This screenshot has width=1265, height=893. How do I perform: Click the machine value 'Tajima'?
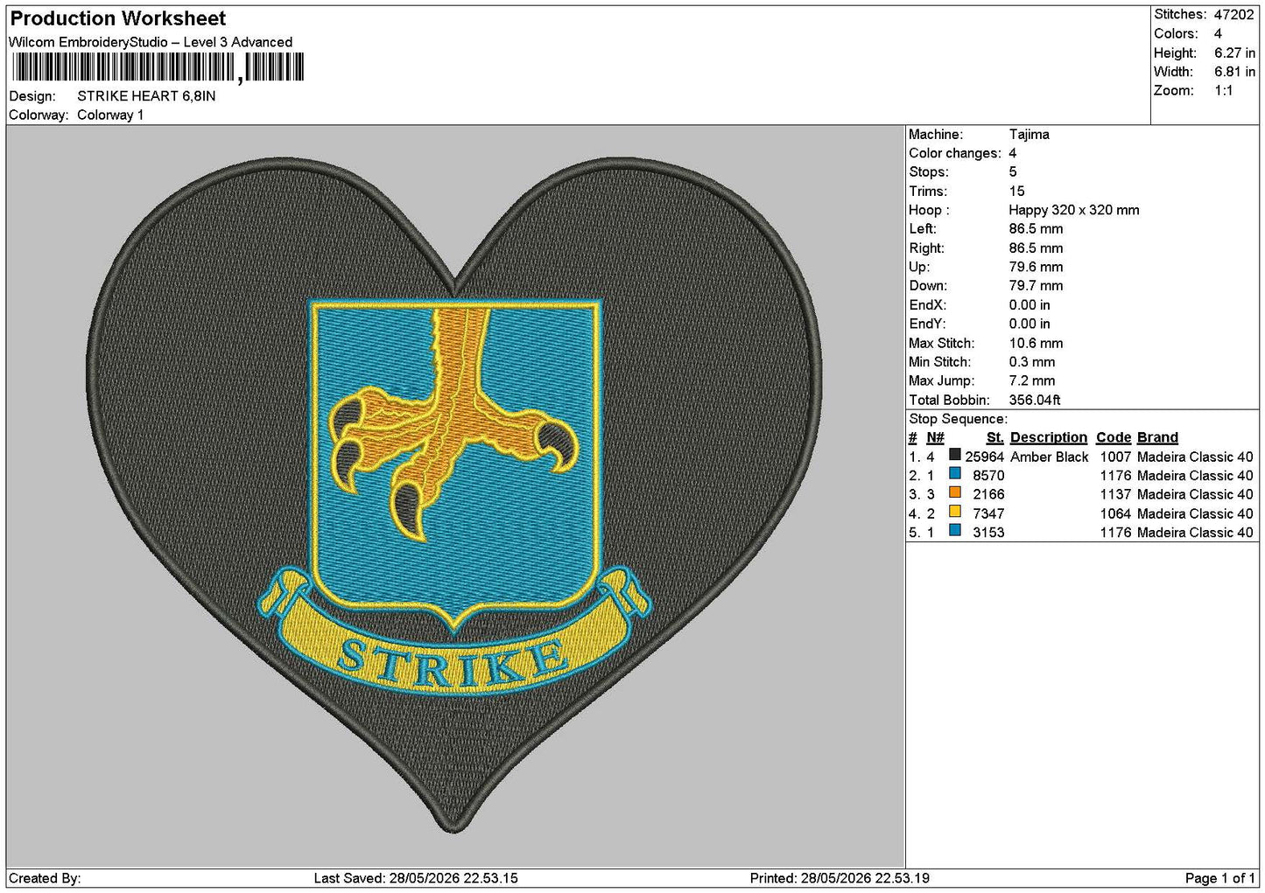[1029, 135]
